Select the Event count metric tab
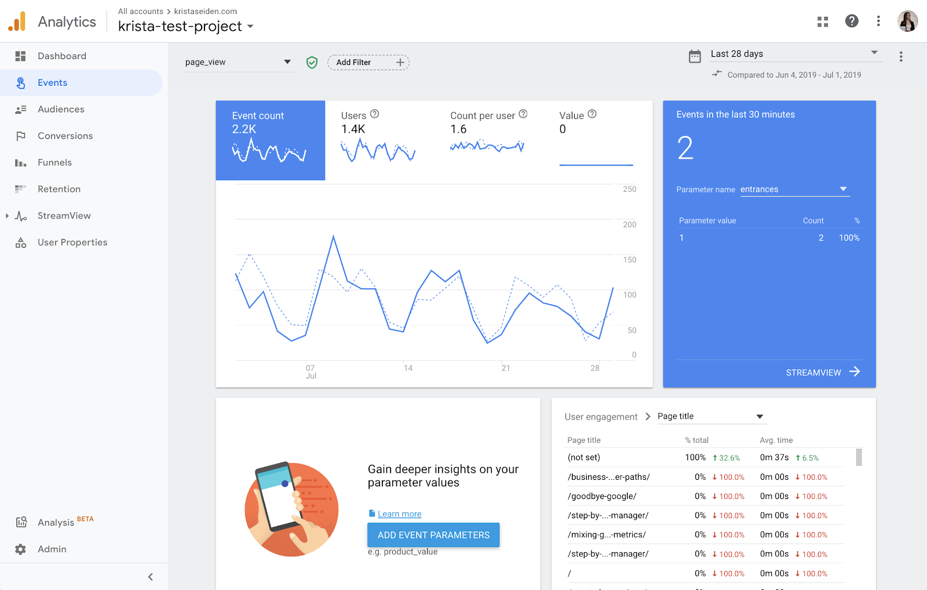The width and height of the screenshot is (927, 590). [271, 140]
